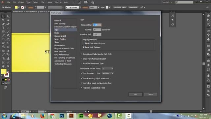211x119 pixels.
Task: Select User Interface preferences category
Action: pyautogui.click(x=60, y=52)
